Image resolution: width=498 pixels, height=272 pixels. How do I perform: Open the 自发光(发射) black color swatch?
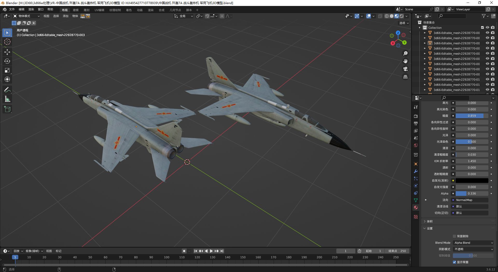pos(472,181)
